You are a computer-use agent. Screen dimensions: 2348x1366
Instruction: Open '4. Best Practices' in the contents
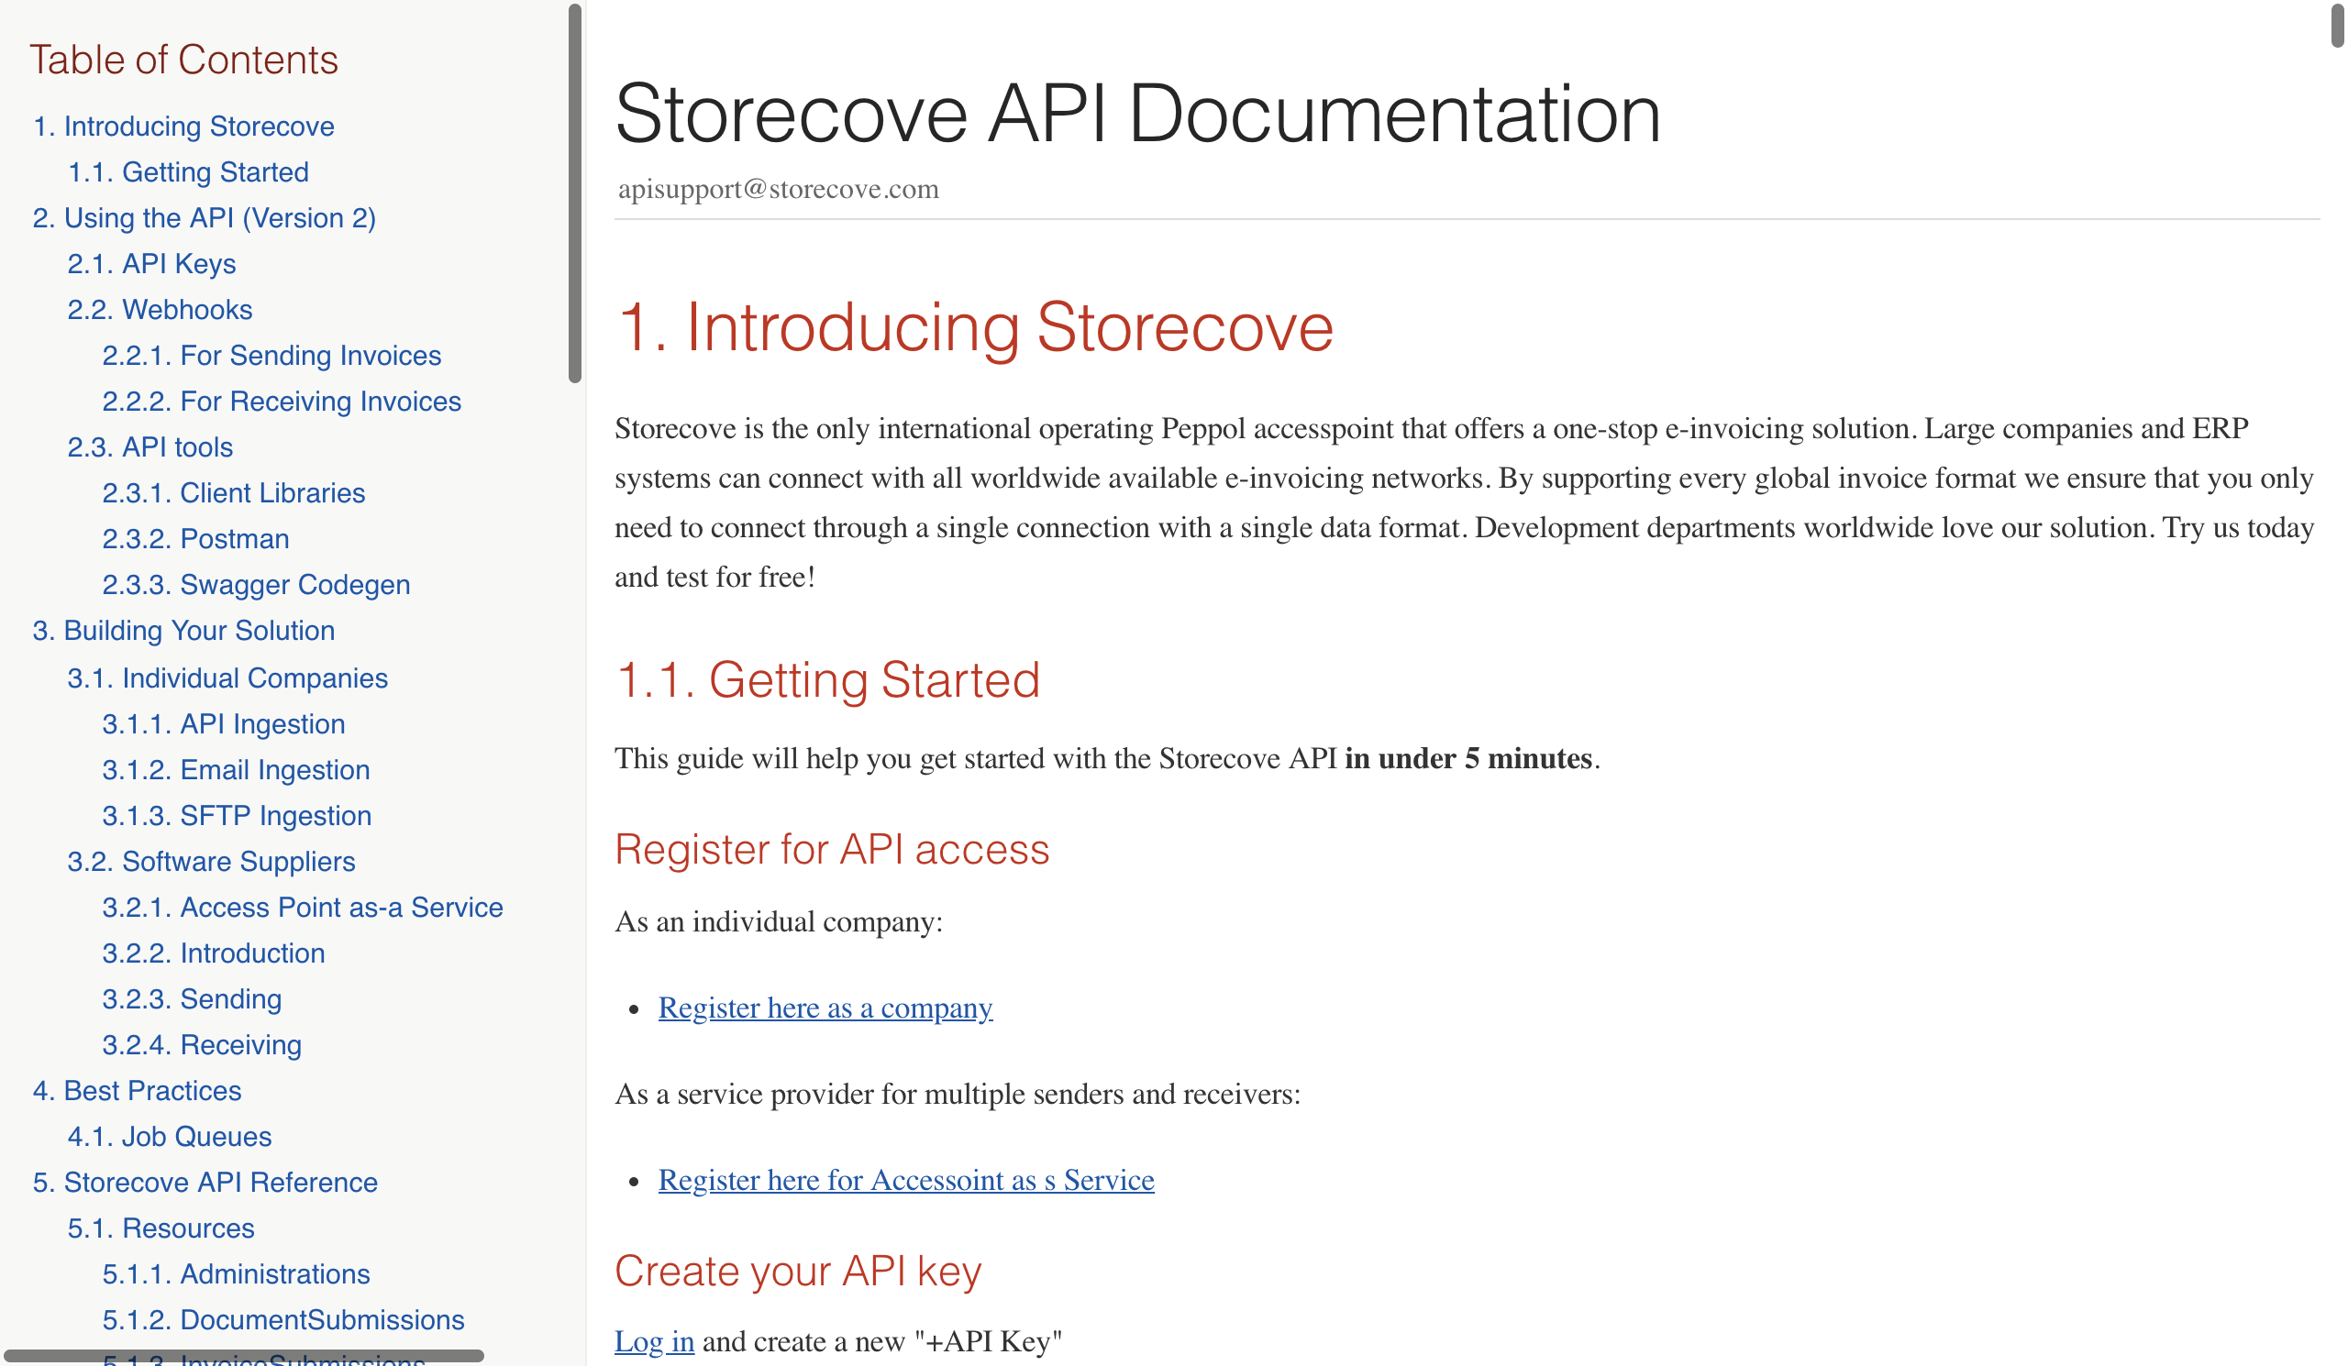[x=137, y=1090]
